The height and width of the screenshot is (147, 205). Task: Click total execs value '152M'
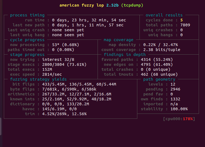point(47,69)
